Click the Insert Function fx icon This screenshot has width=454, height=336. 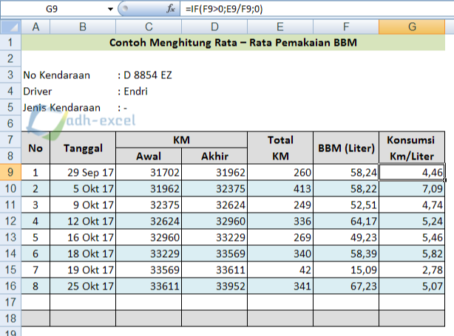pos(171,9)
